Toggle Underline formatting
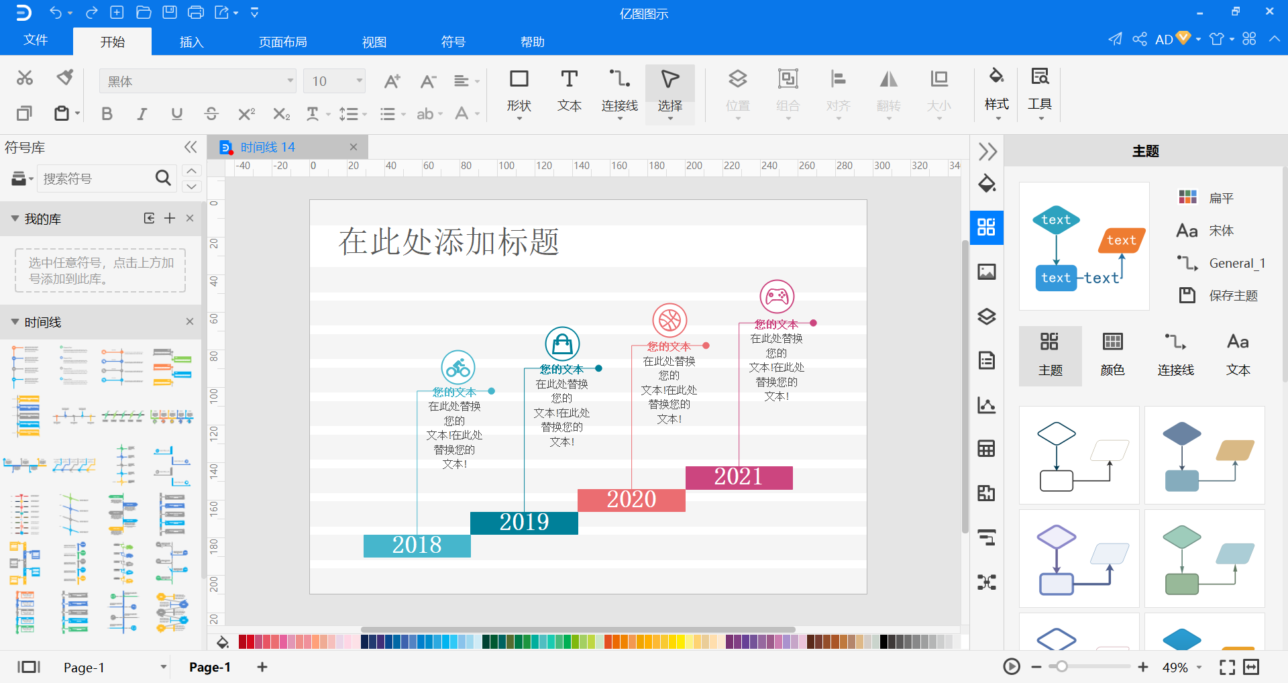This screenshot has height=683, width=1288. (176, 114)
